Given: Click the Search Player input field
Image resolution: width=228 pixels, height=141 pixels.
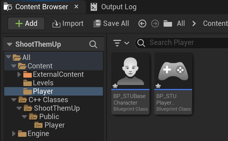Looking at the screenshot, I should click(182, 43).
